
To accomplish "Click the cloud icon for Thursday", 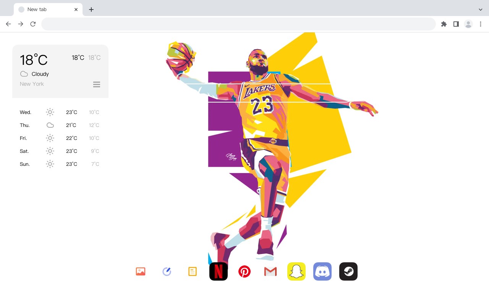I will pyautogui.click(x=50, y=125).
